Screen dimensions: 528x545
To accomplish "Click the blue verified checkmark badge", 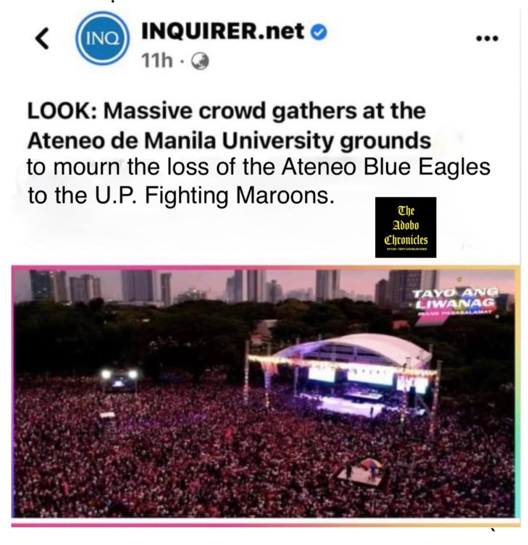I will (x=318, y=32).
